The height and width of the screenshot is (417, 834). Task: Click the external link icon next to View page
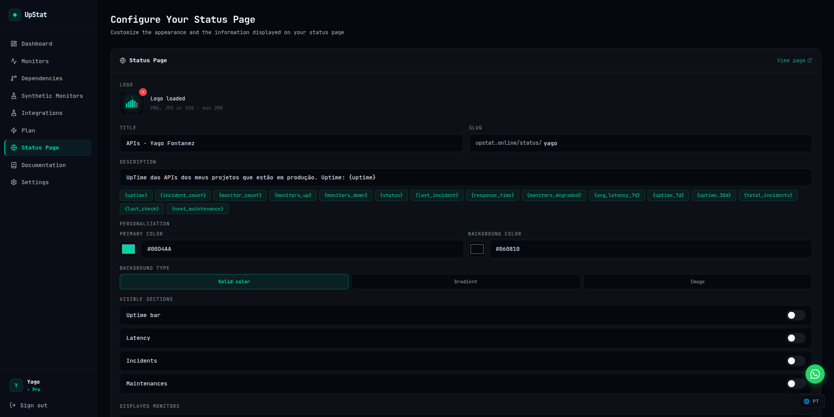[x=810, y=61]
